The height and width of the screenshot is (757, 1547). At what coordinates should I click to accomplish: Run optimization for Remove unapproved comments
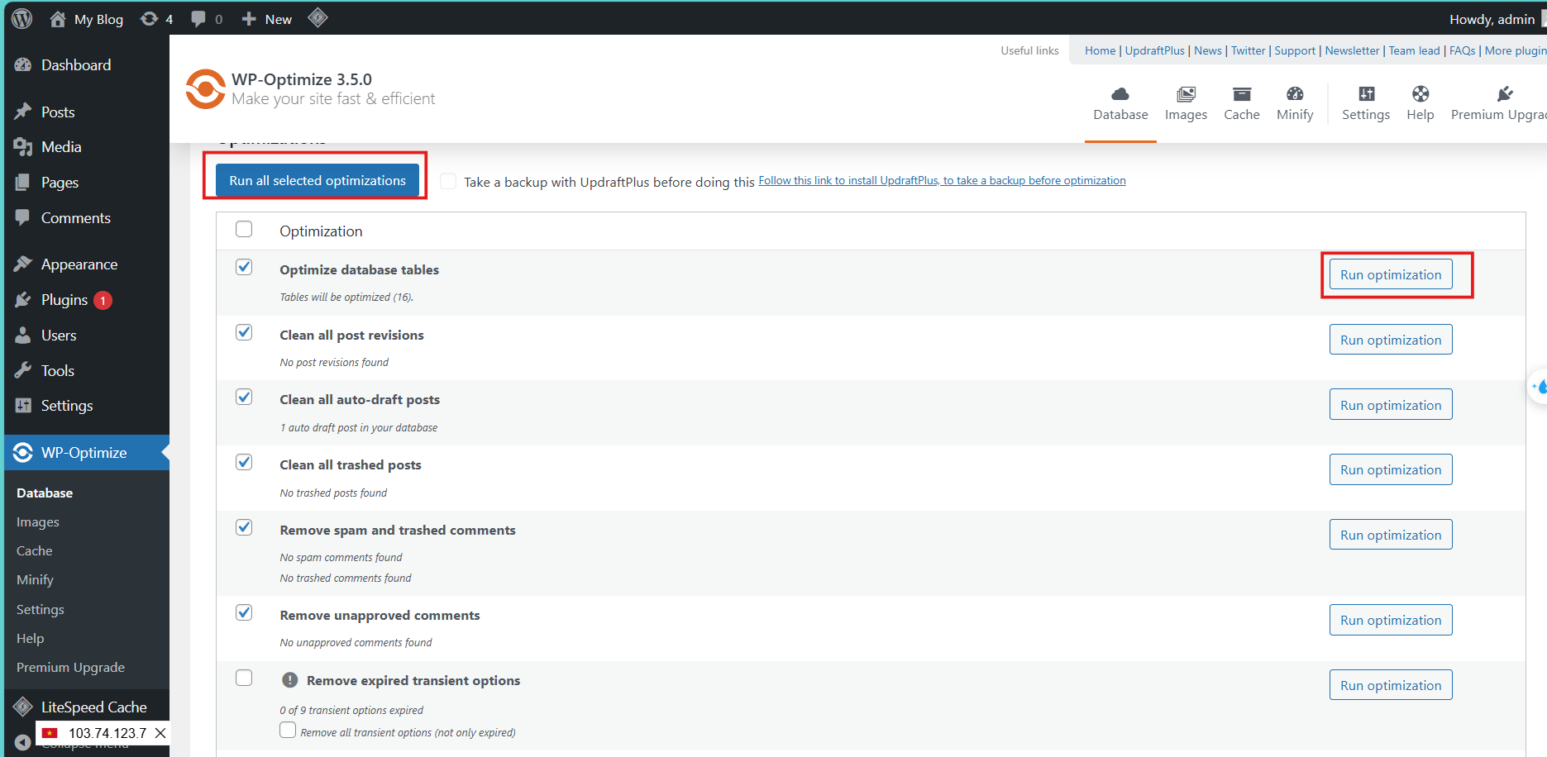[1391, 620]
